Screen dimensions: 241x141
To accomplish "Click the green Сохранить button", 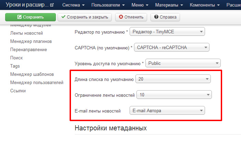I will tap(31, 17).
